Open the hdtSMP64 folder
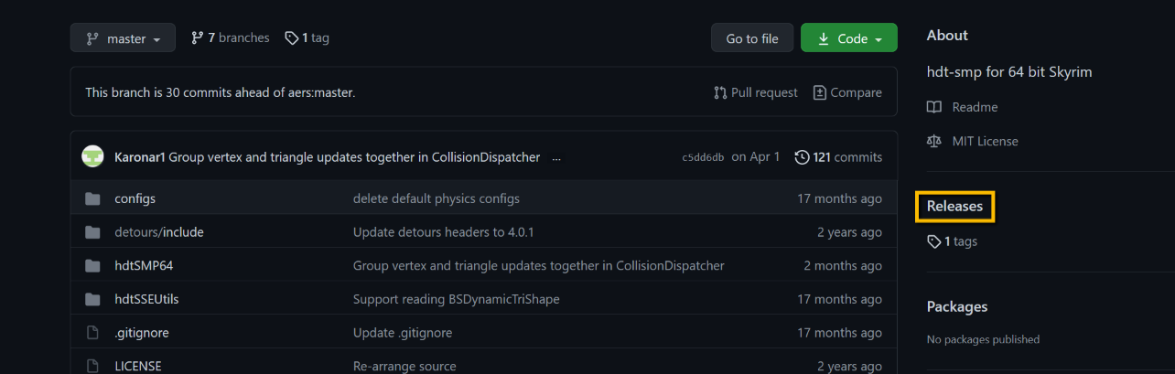 tap(144, 266)
